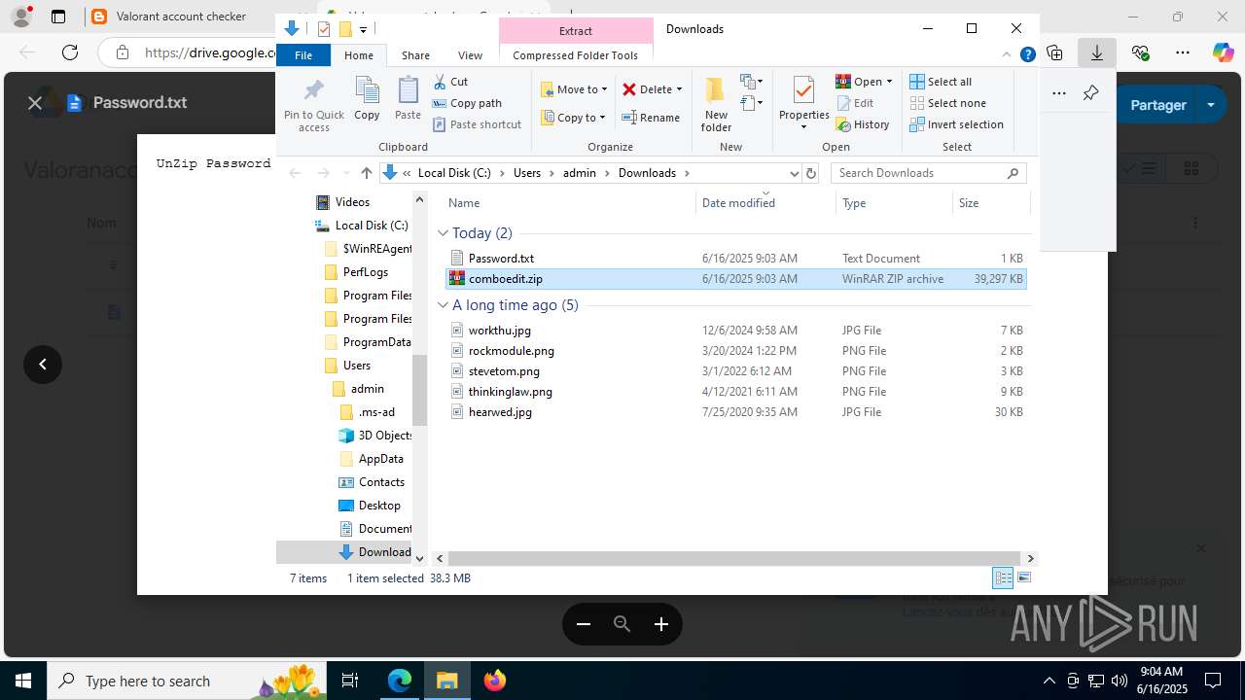
Task: Open the File tab in Explorer
Action: 303,55
